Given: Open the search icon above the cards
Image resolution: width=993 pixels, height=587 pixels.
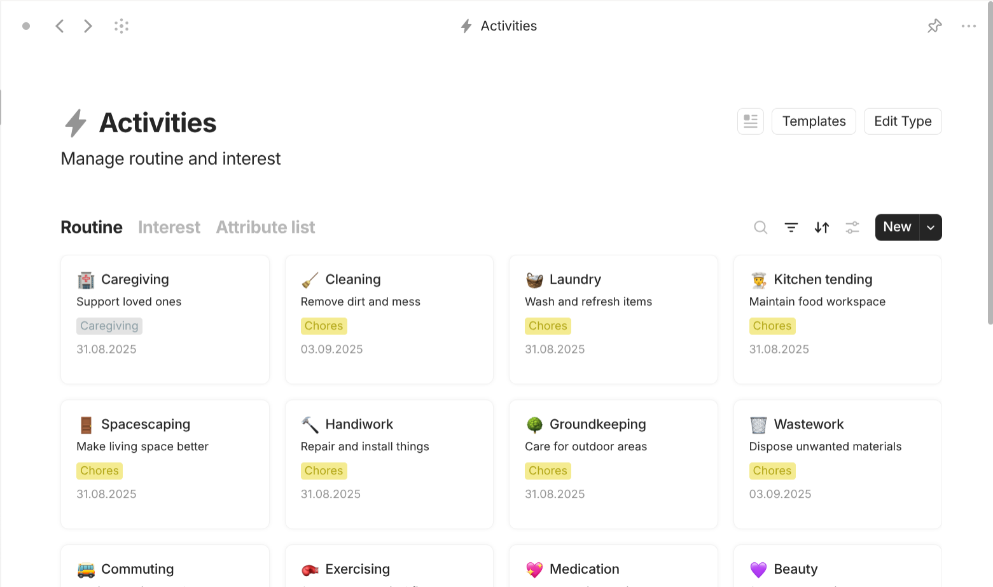Looking at the screenshot, I should 760,227.
